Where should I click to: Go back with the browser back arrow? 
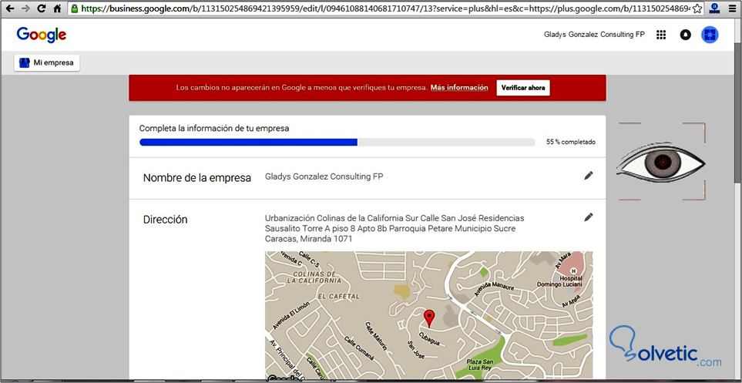10,8
